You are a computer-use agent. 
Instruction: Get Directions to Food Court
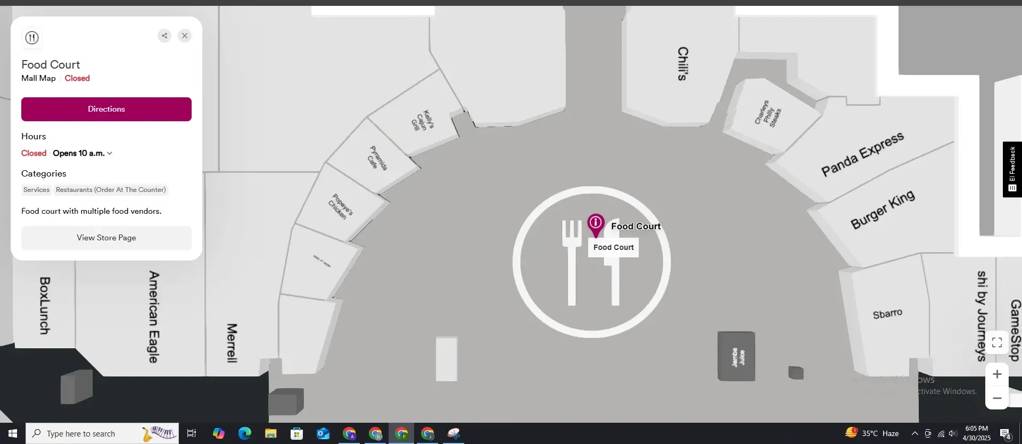tap(106, 109)
